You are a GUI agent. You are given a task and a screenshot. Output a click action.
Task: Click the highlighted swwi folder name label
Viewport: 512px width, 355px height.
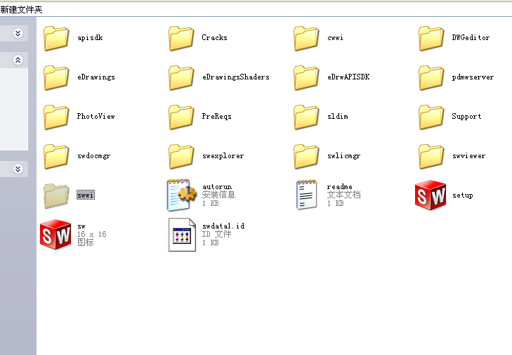pyautogui.click(x=86, y=195)
